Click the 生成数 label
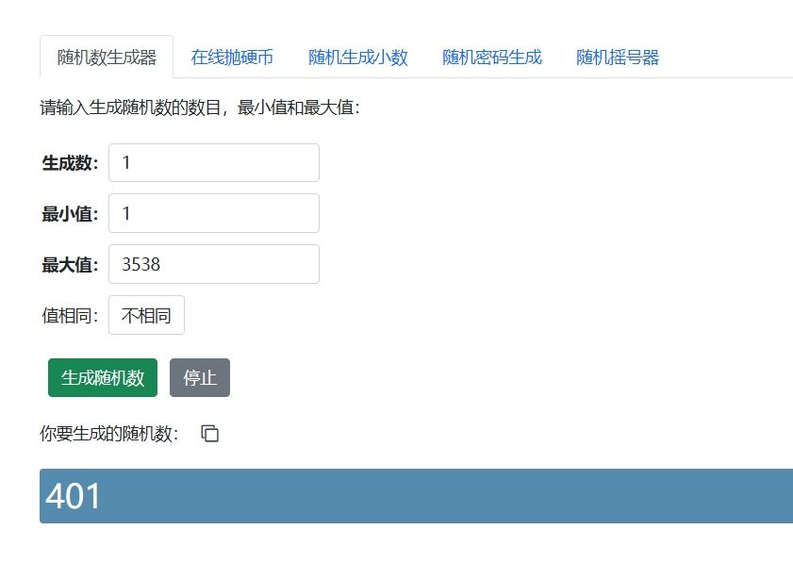Screen dimensions: 793x563 coord(70,163)
